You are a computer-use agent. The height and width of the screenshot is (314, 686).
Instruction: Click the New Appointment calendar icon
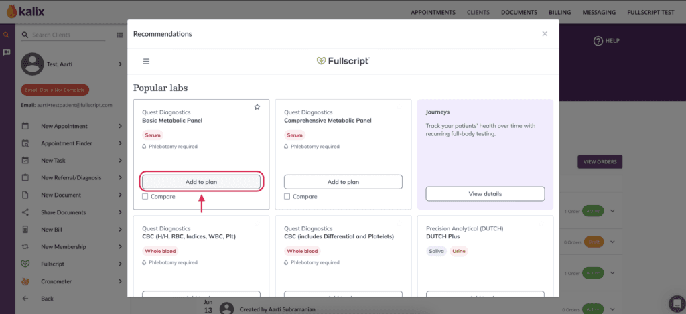[25, 126]
